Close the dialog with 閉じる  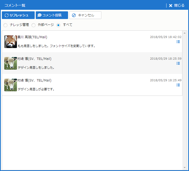[177, 6]
